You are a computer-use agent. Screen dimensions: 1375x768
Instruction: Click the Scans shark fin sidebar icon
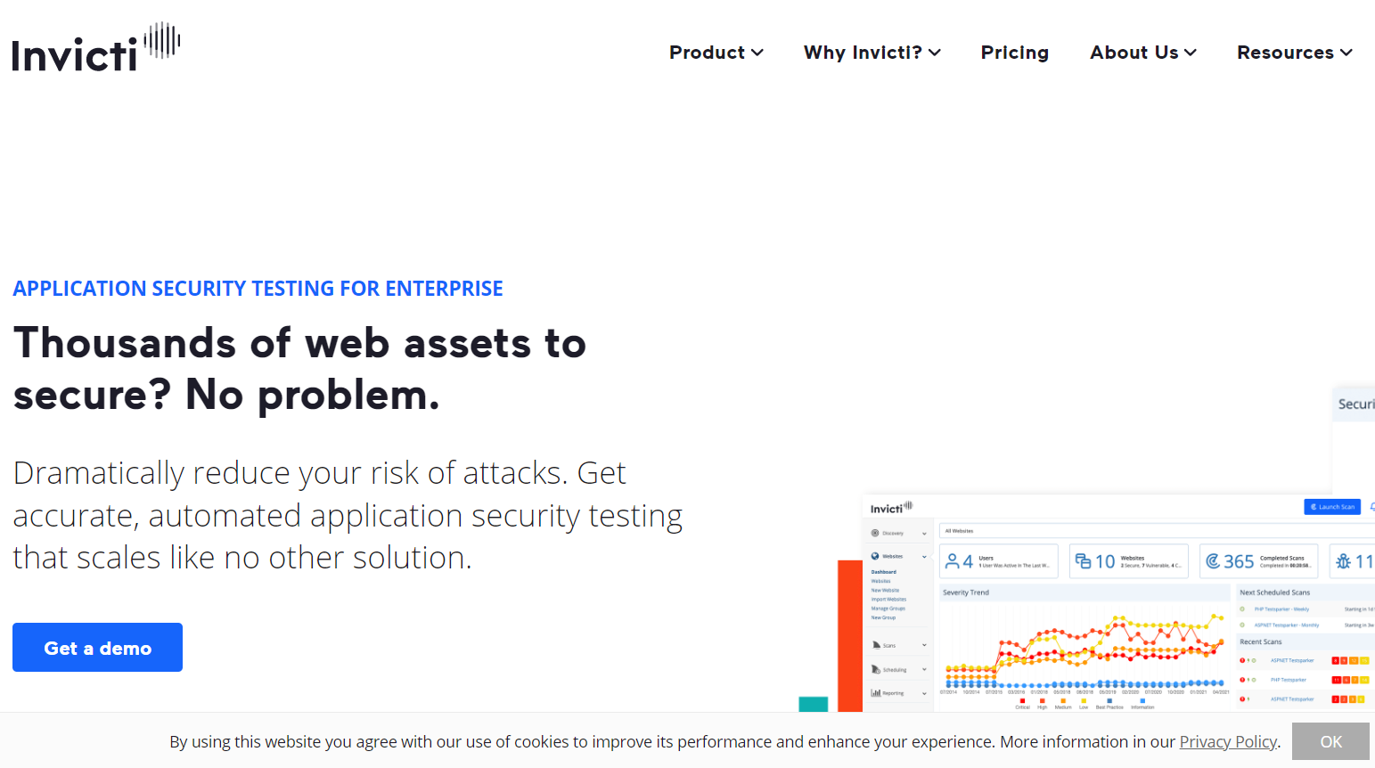[876, 645]
